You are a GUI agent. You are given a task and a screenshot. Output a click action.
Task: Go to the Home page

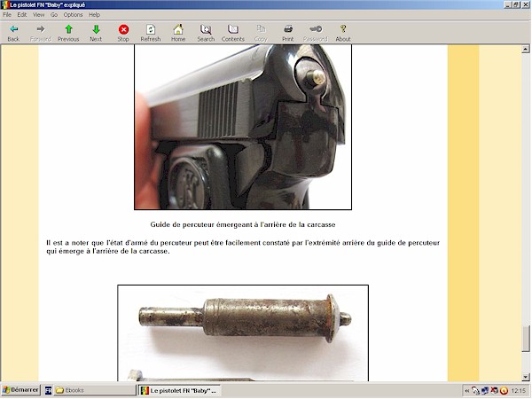pos(178,33)
